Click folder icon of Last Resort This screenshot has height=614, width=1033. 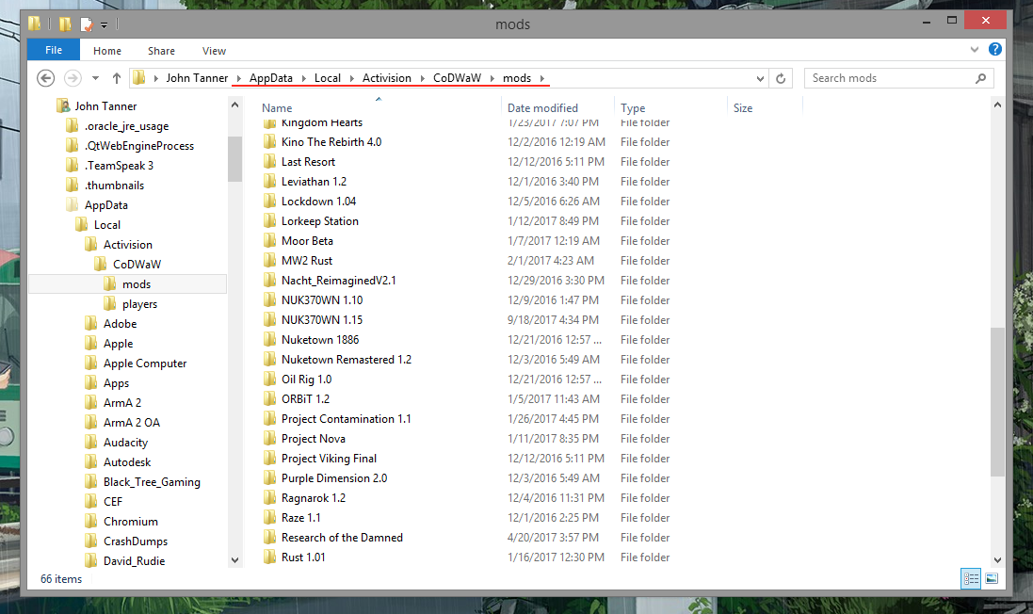point(269,161)
